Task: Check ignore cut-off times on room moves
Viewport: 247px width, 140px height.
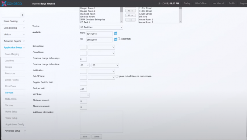Action: click(x=117, y=76)
